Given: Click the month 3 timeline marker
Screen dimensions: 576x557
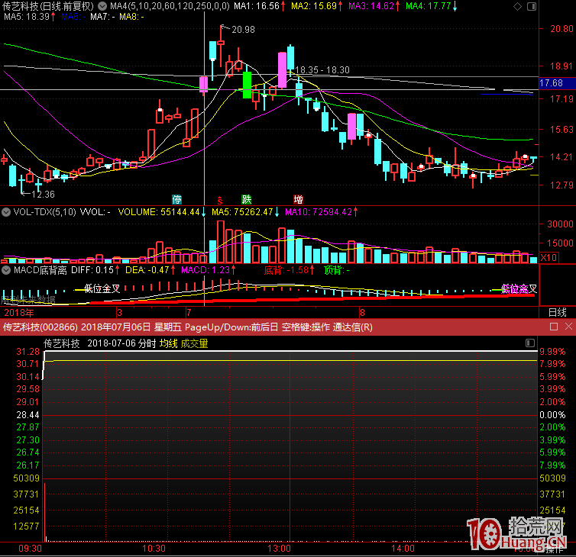Looking at the screenshot, I should 119,313.
